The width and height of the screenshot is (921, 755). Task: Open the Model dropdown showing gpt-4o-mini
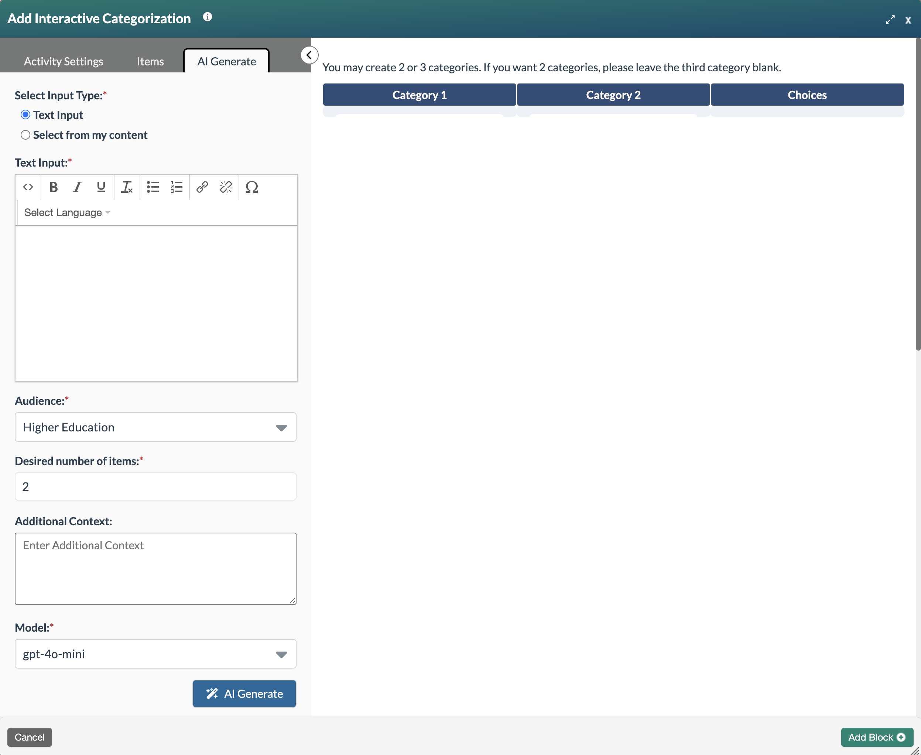156,654
